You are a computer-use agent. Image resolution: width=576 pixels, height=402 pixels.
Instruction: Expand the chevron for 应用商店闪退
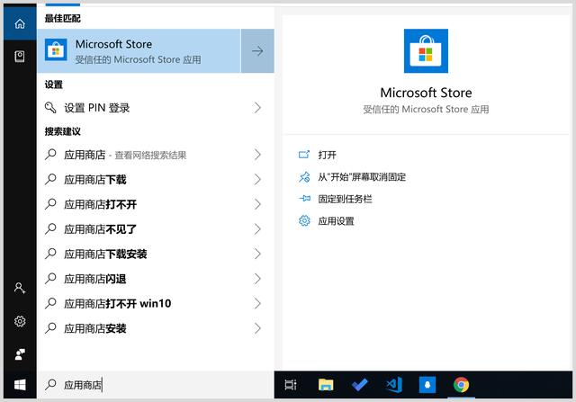tap(257, 279)
